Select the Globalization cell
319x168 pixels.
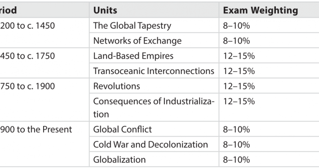tap(154, 159)
